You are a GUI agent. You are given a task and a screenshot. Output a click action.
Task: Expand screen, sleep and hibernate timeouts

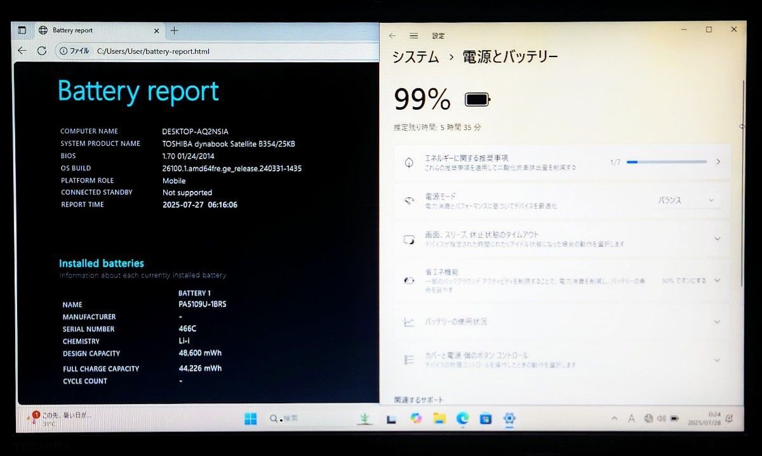(x=562, y=239)
